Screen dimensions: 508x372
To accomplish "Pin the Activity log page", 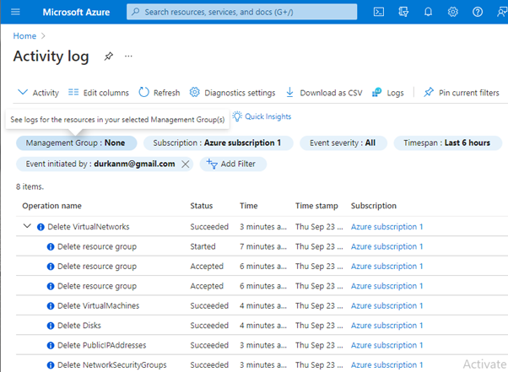I will [108, 56].
